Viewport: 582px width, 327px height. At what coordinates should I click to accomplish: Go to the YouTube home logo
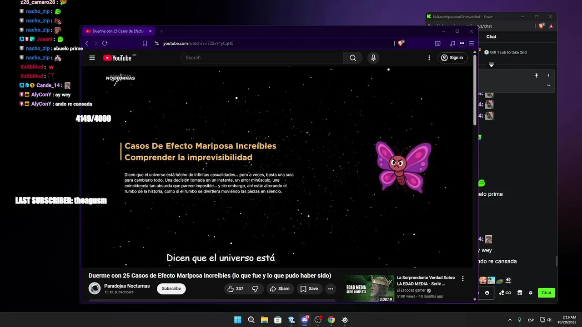(117, 58)
